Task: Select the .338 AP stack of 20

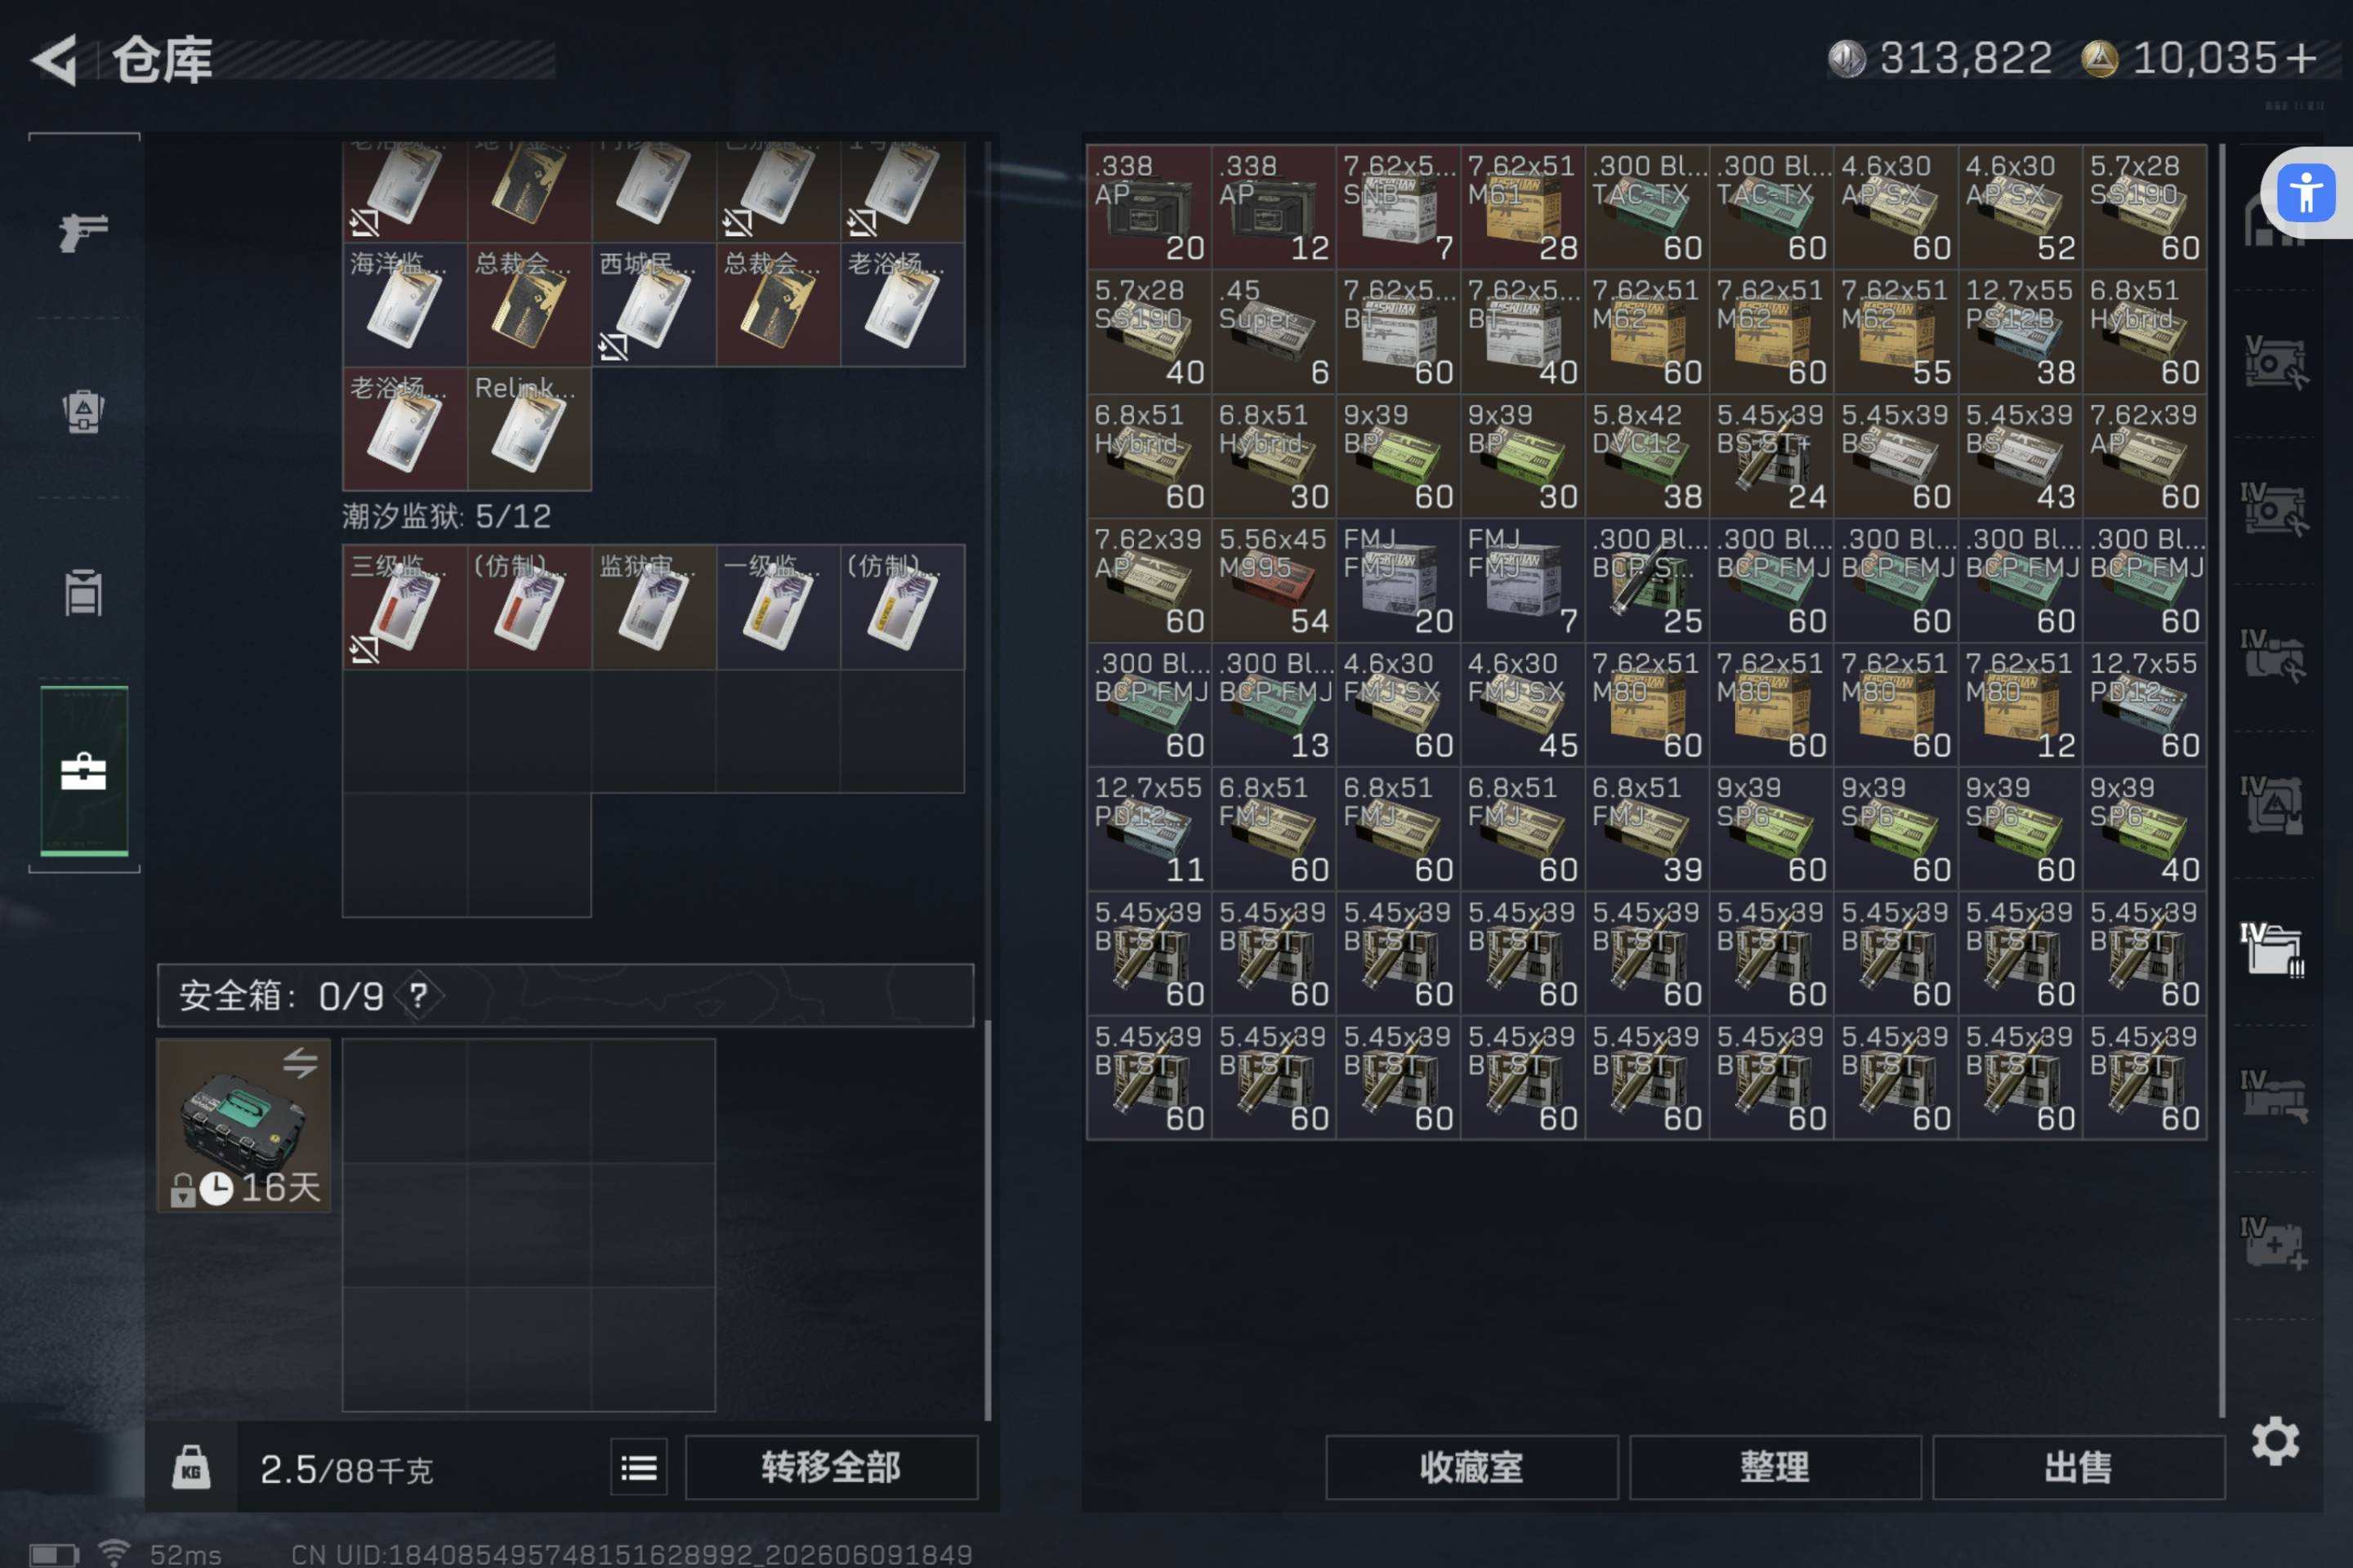Action: (1150, 207)
